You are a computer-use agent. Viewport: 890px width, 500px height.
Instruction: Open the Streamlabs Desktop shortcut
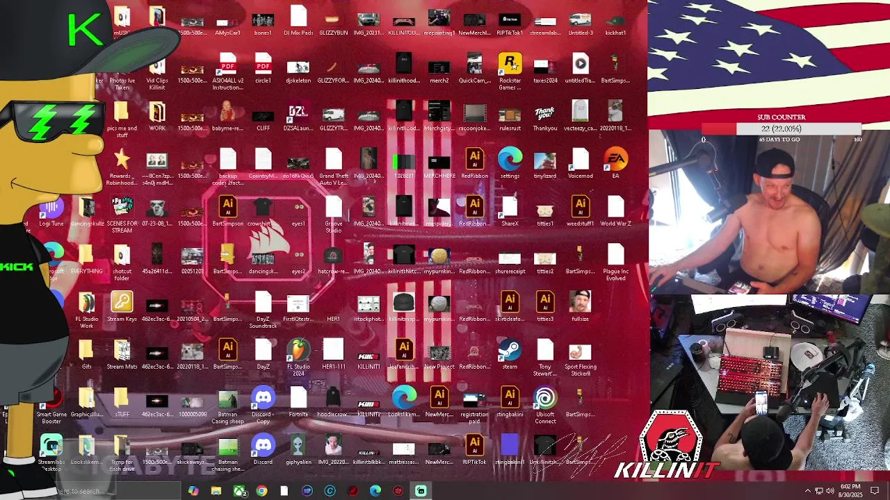(x=51, y=446)
